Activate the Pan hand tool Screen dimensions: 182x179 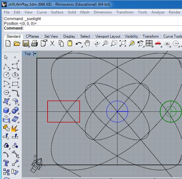click(87, 43)
